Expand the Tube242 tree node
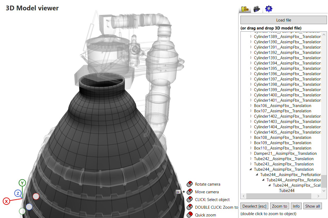 (x=251, y=159)
